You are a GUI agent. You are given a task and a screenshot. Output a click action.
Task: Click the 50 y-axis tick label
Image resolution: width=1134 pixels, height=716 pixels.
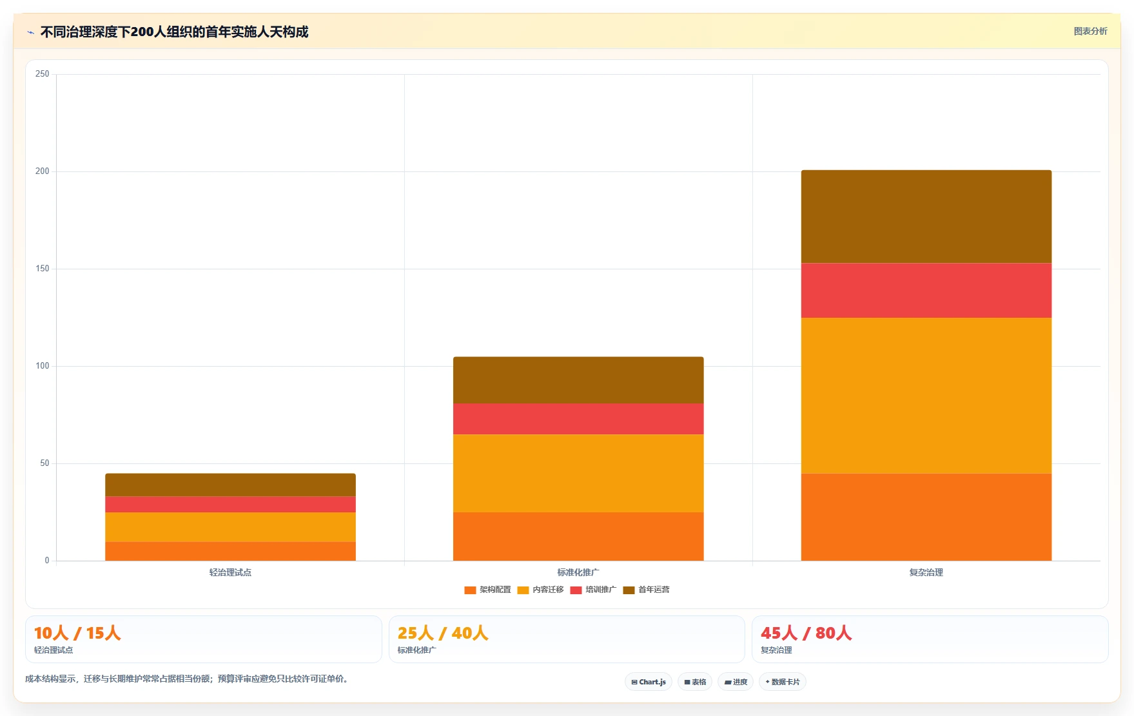pos(44,463)
